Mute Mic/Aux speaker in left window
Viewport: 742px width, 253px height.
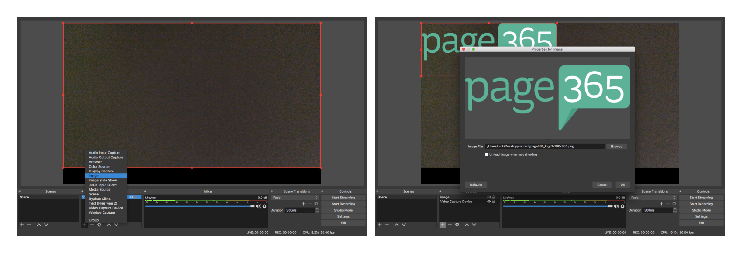[258, 206]
